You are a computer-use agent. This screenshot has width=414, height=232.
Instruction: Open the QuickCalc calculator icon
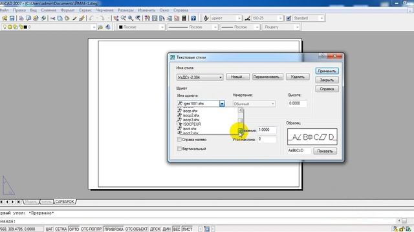(x=184, y=18)
